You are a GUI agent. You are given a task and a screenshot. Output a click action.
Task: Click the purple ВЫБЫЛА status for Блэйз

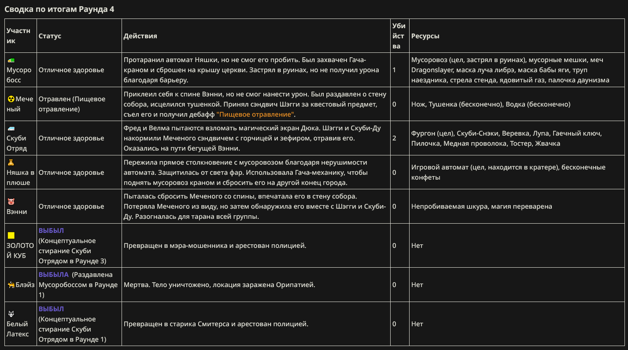click(x=54, y=275)
